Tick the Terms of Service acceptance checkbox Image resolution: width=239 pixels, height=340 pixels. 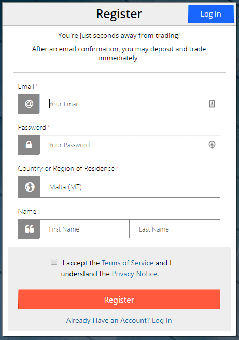click(54, 262)
